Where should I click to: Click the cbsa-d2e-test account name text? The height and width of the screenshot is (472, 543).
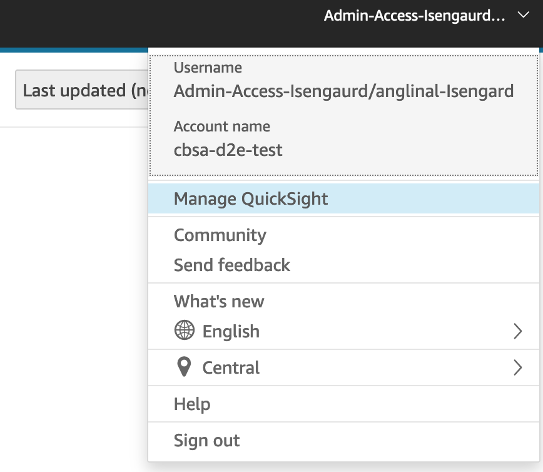(228, 150)
